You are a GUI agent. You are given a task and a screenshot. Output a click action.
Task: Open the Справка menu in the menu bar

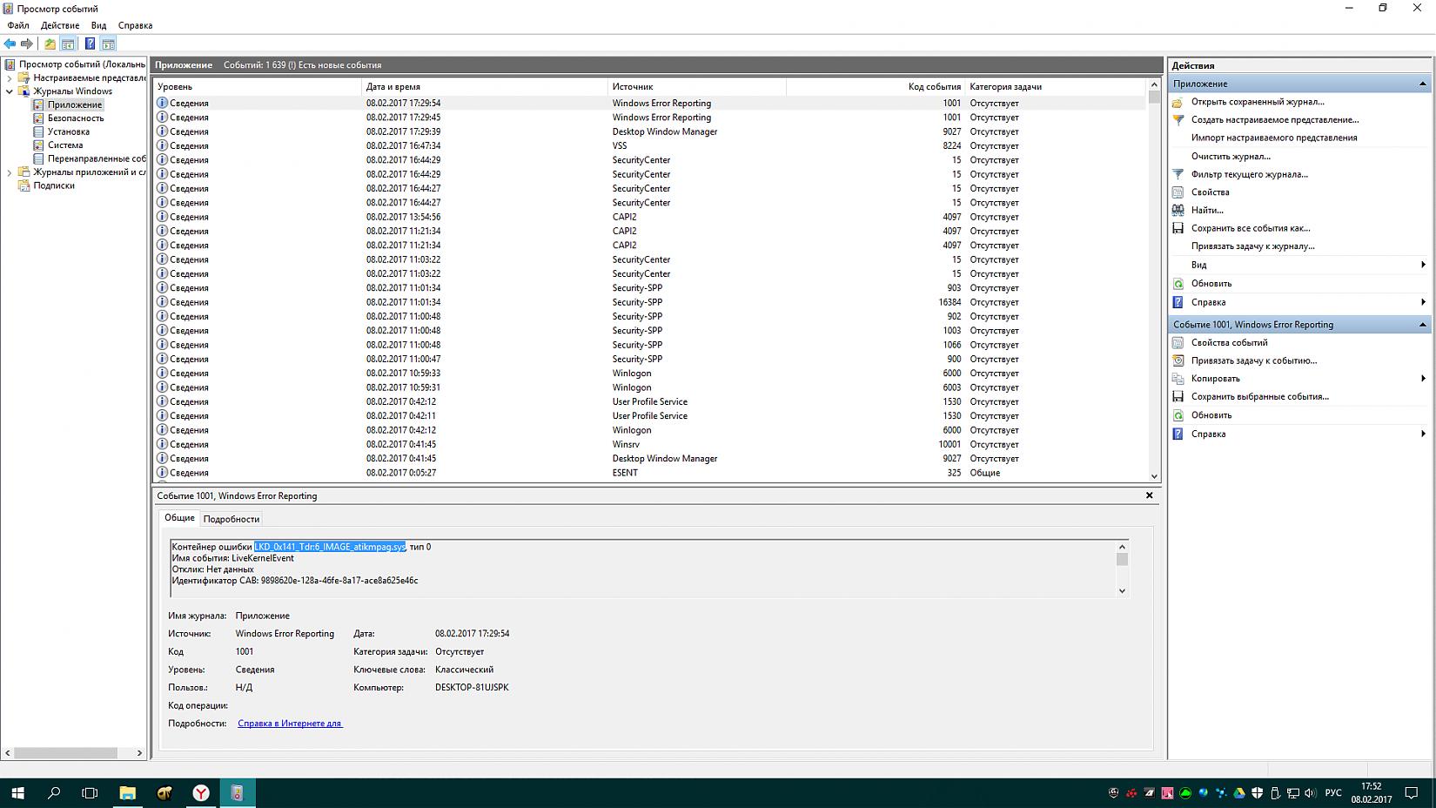pos(135,25)
